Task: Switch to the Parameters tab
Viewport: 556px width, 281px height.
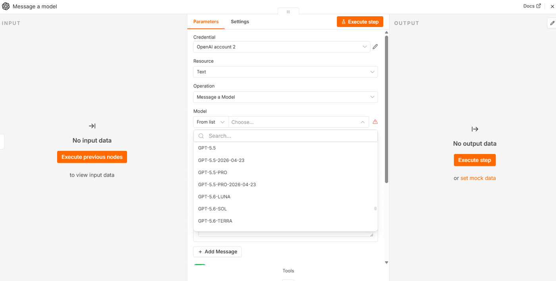Action: (x=206, y=21)
